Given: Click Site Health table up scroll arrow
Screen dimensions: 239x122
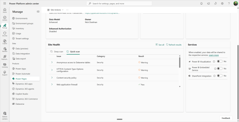Looking at the screenshot, I should [x=180, y=56].
